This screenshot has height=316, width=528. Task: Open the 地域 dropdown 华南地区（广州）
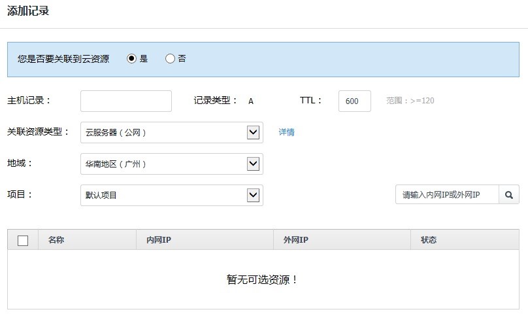pyautogui.click(x=172, y=164)
